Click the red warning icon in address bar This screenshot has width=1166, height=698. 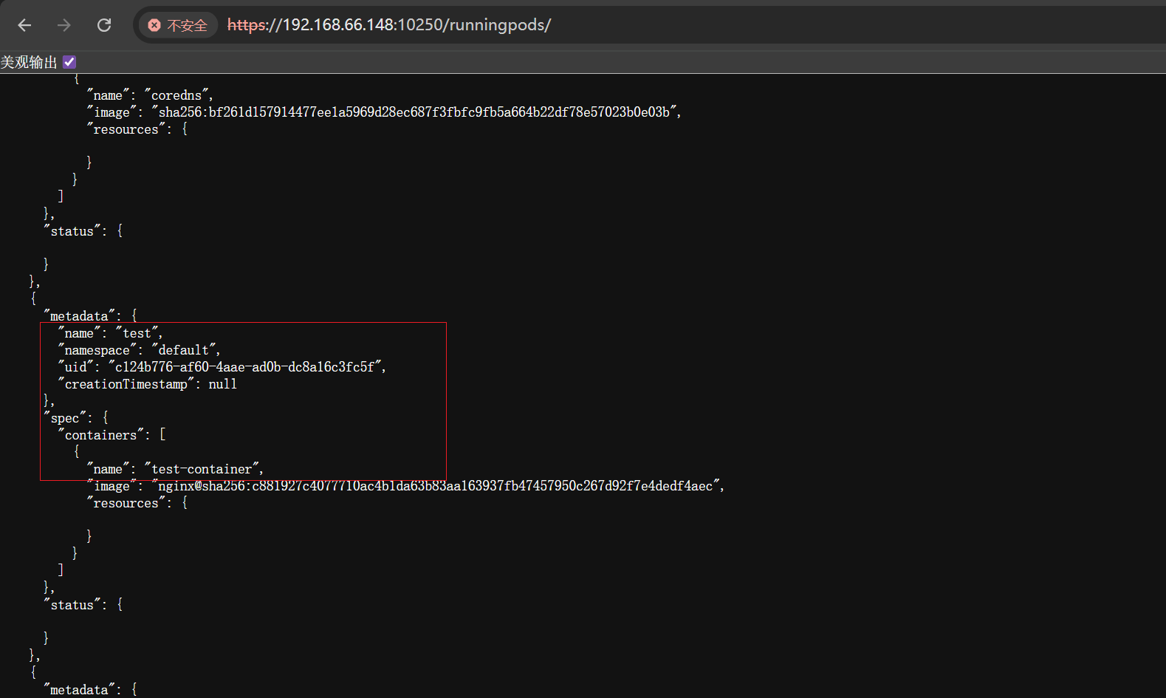click(154, 25)
